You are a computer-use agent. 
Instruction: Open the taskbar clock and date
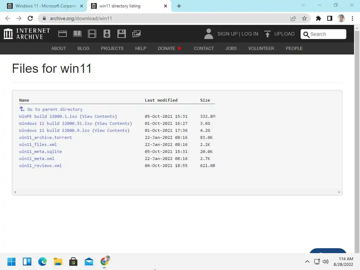[343, 262]
